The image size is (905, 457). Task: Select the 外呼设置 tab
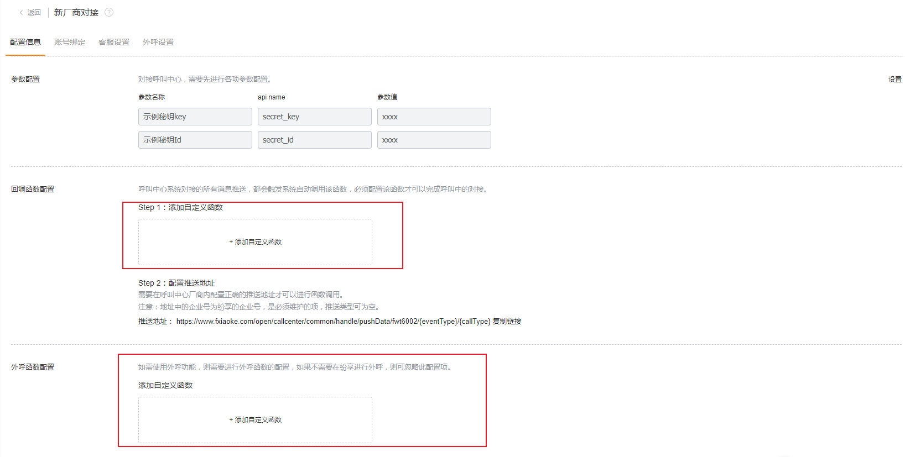tap(158, 43)
